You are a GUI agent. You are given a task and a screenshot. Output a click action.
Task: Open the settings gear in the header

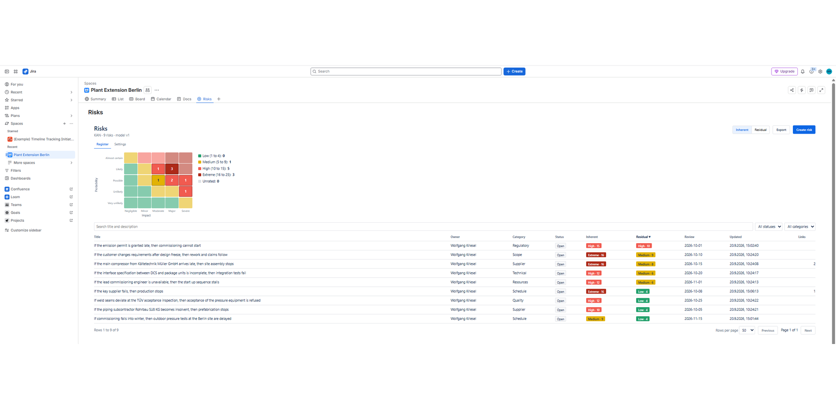tap(821, 71)
